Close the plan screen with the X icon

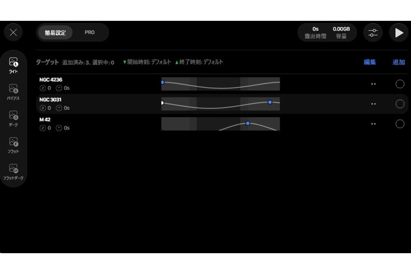tap(13, 32)
